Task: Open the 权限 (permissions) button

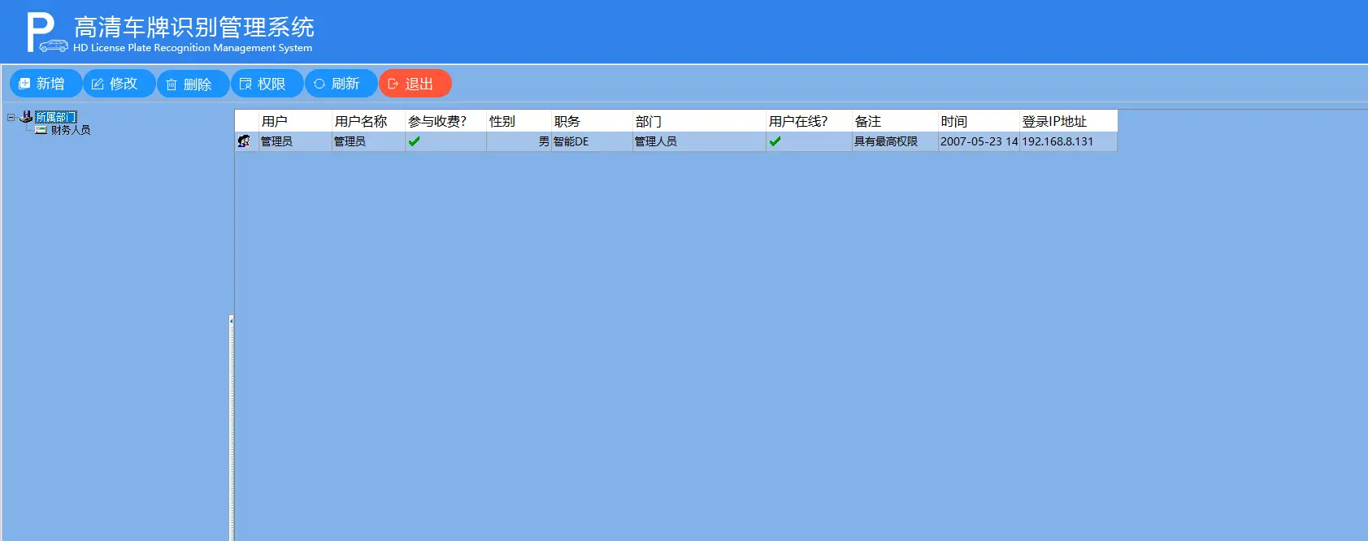Action: point(267,84)
